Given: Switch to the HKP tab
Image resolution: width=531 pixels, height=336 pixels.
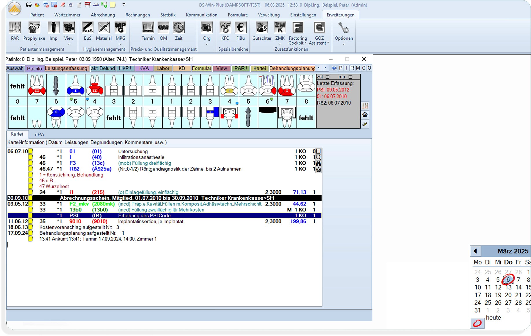Looking at the screenshot, I should (125, 68).
